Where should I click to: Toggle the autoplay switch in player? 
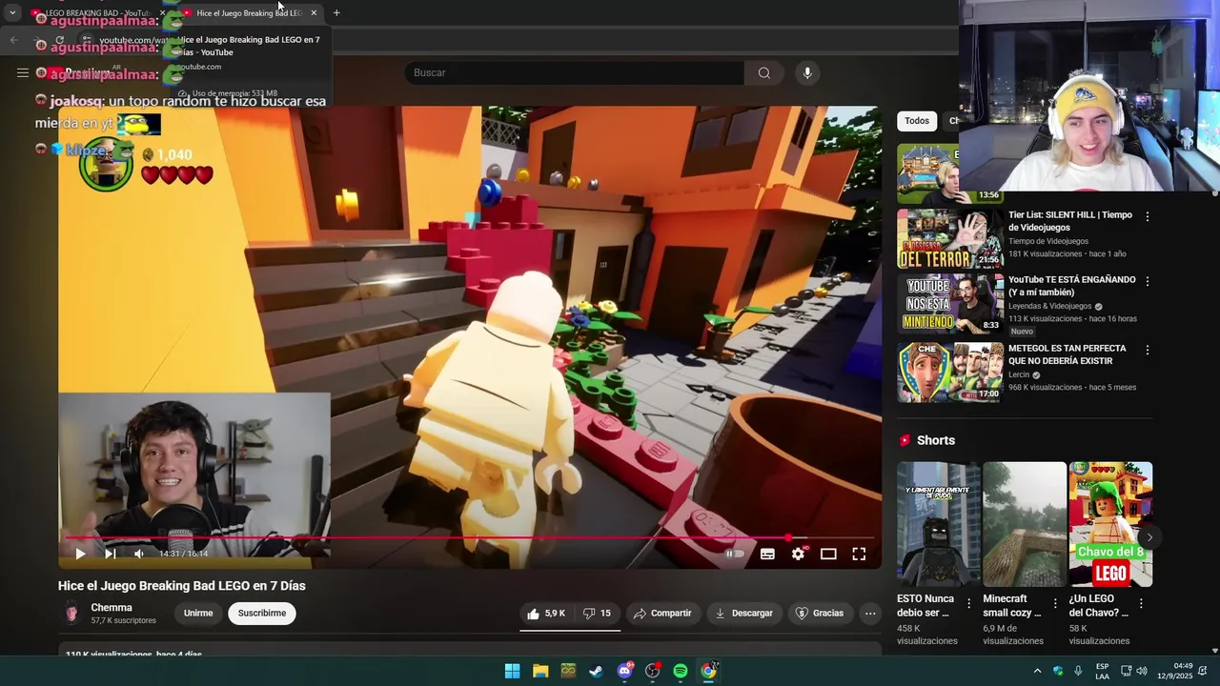pos(734,554)
